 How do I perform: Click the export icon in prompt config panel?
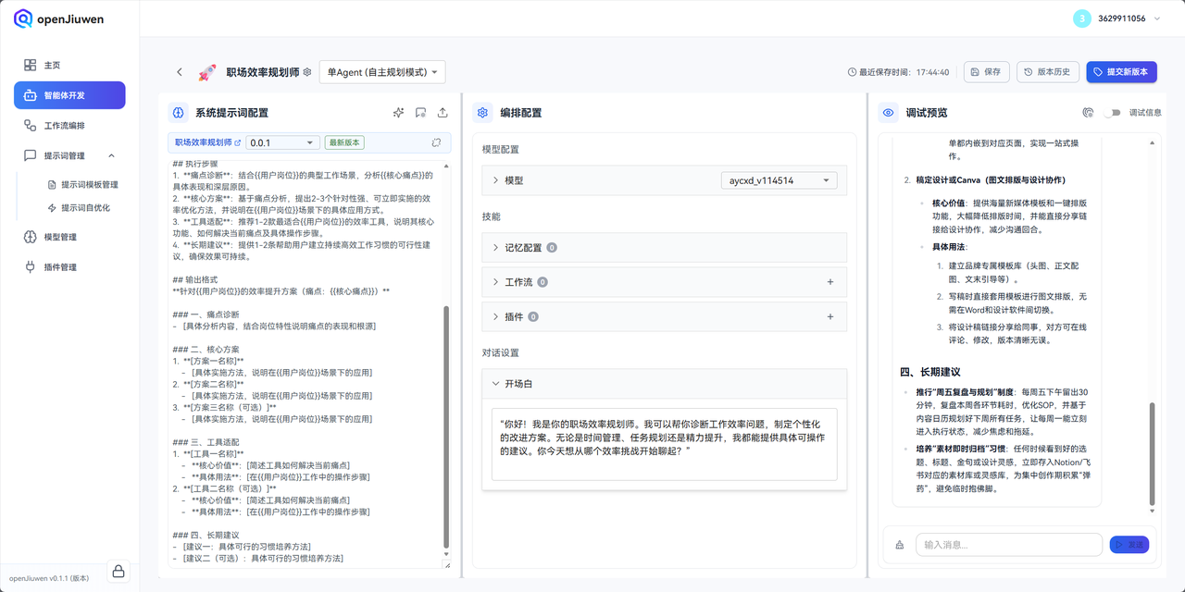[x=443, y=112]
